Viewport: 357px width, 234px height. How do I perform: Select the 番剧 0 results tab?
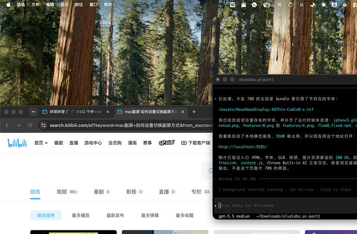(102, 192)
